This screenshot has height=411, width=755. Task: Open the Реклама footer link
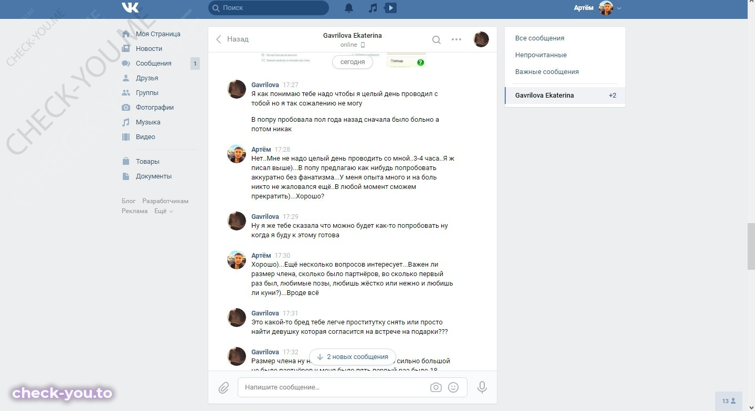pos(135,211)
